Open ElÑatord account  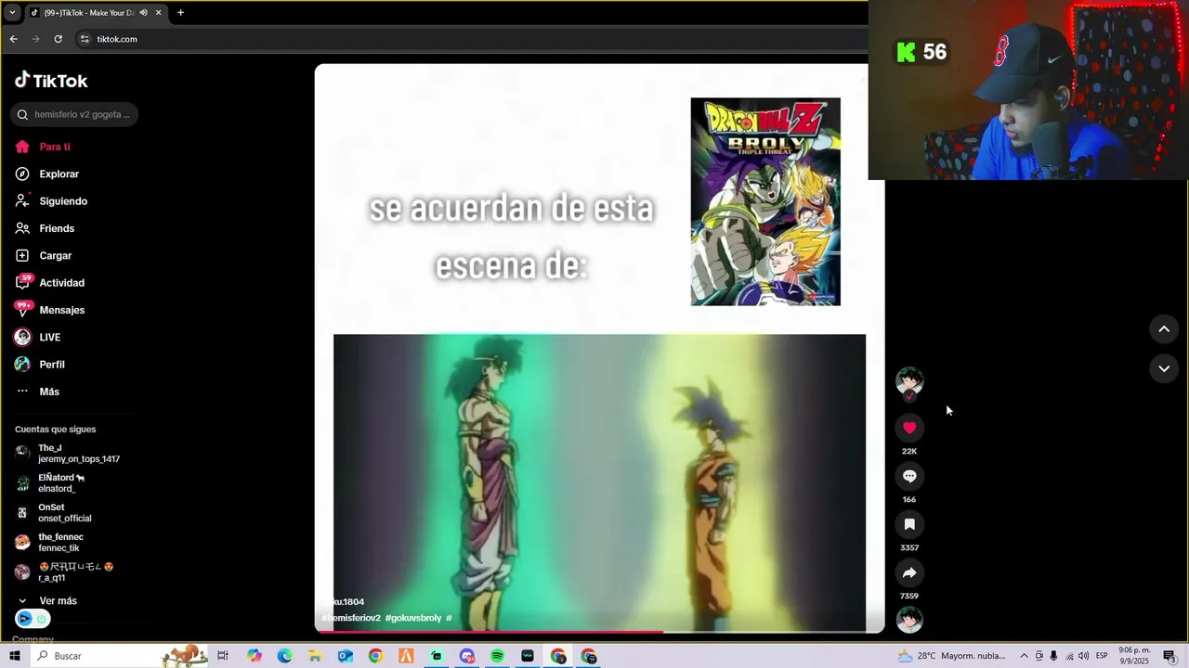pyautogui.click(x=50, y=483)
